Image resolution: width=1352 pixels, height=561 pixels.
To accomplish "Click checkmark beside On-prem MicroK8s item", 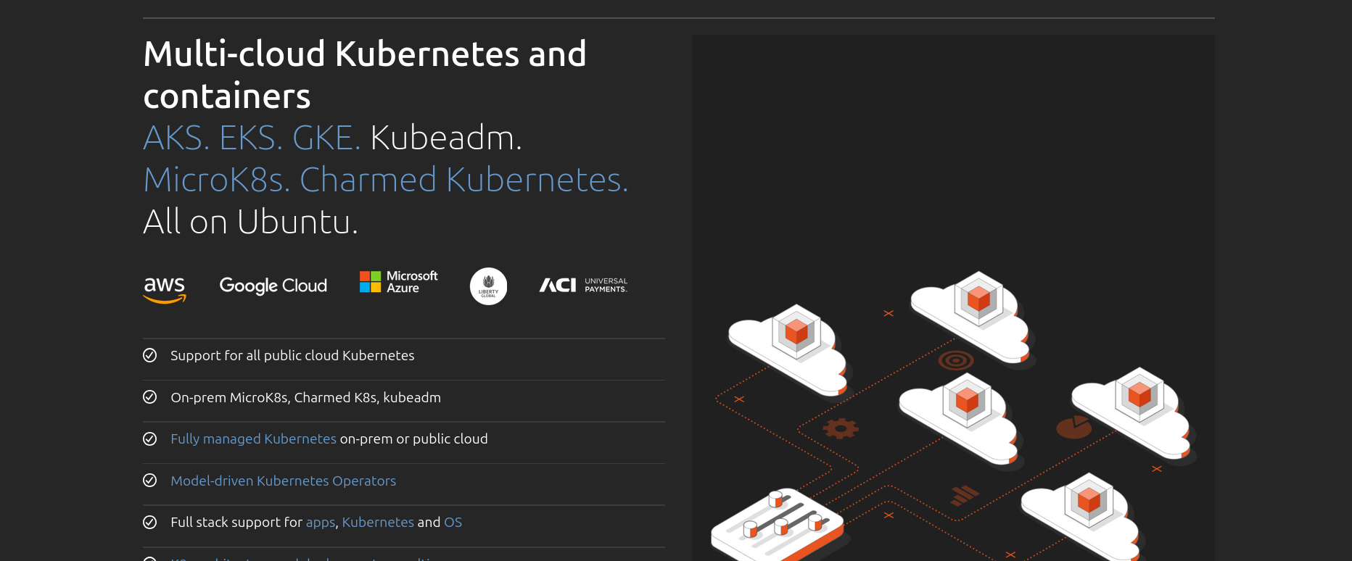I will click(x=150, y=397).
